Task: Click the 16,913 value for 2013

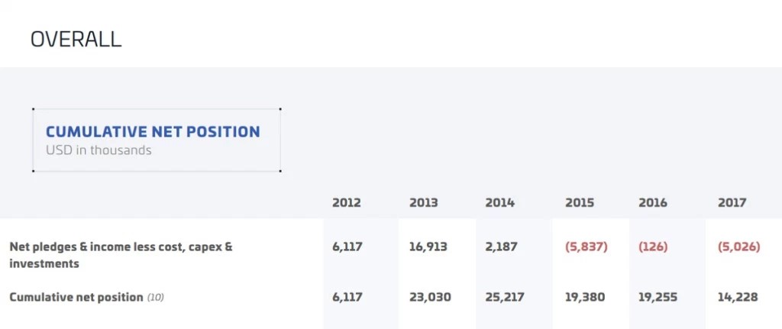Action: coord(428,247)
